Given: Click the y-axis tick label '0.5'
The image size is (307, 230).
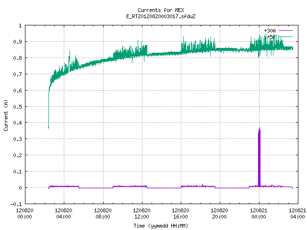Looking at the screenshot, I should point(17,107).
